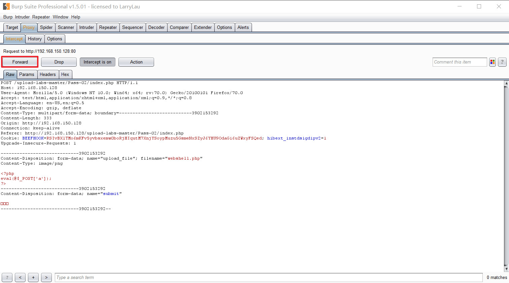This screenshot has width=509, height=283.
Task: Open the Help menu
Action: (x=76, y=17)
